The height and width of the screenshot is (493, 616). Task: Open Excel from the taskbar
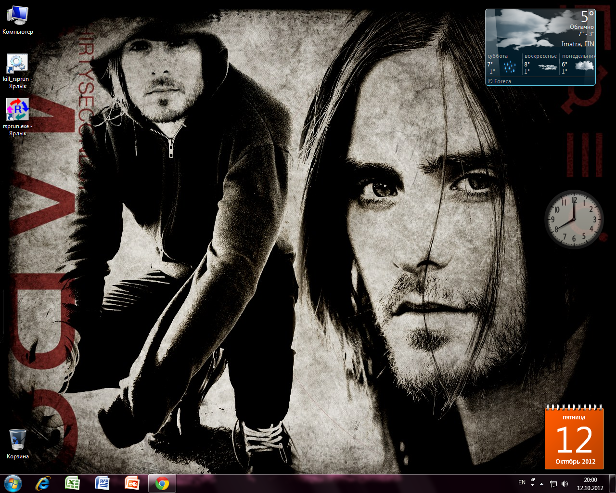(x=73, y=483)
